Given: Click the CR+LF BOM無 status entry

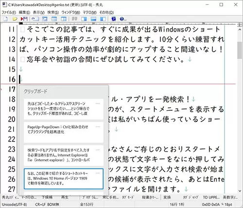Looking at the screenshot, I should click(x=47, y=205).
